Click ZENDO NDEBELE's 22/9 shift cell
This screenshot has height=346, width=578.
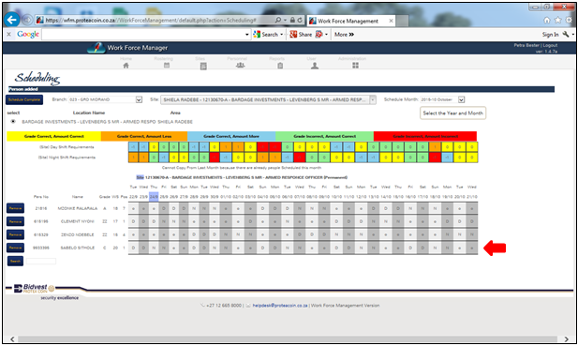(133, 234)
